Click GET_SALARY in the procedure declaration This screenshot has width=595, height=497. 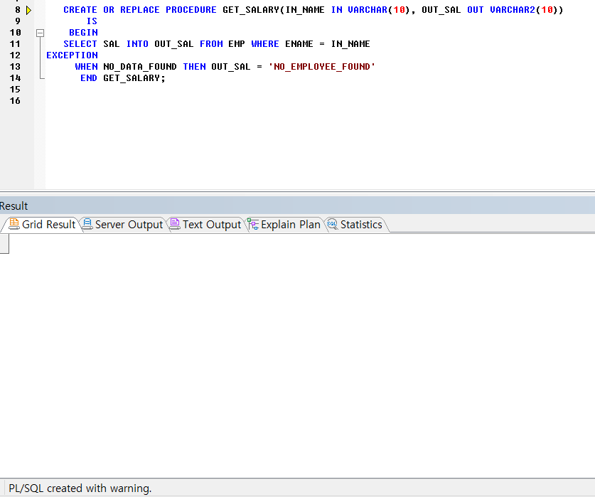click(250, 10)
